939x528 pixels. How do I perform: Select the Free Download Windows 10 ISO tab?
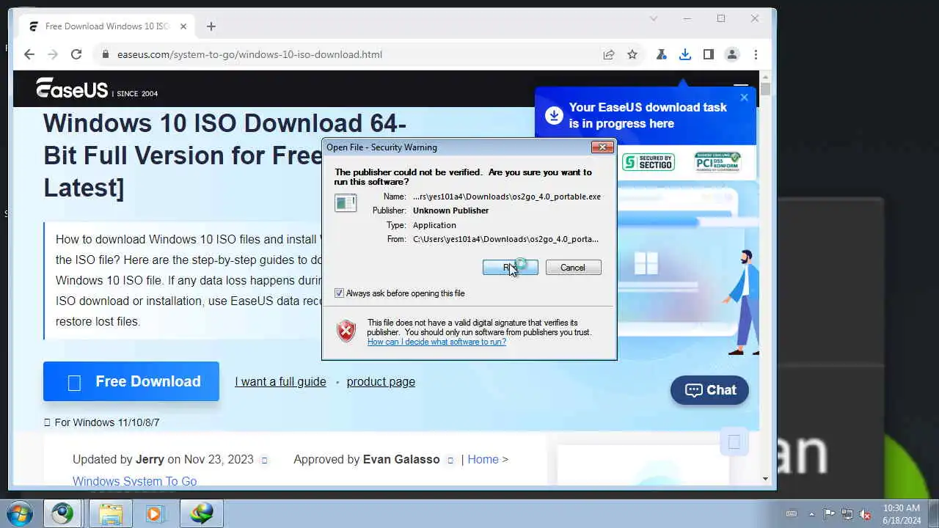point(107,26)
